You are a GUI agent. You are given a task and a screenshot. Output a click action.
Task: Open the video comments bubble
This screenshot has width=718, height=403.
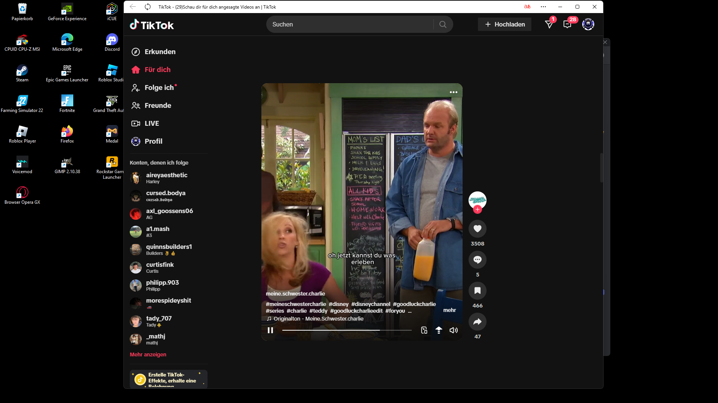coord(478,259)
